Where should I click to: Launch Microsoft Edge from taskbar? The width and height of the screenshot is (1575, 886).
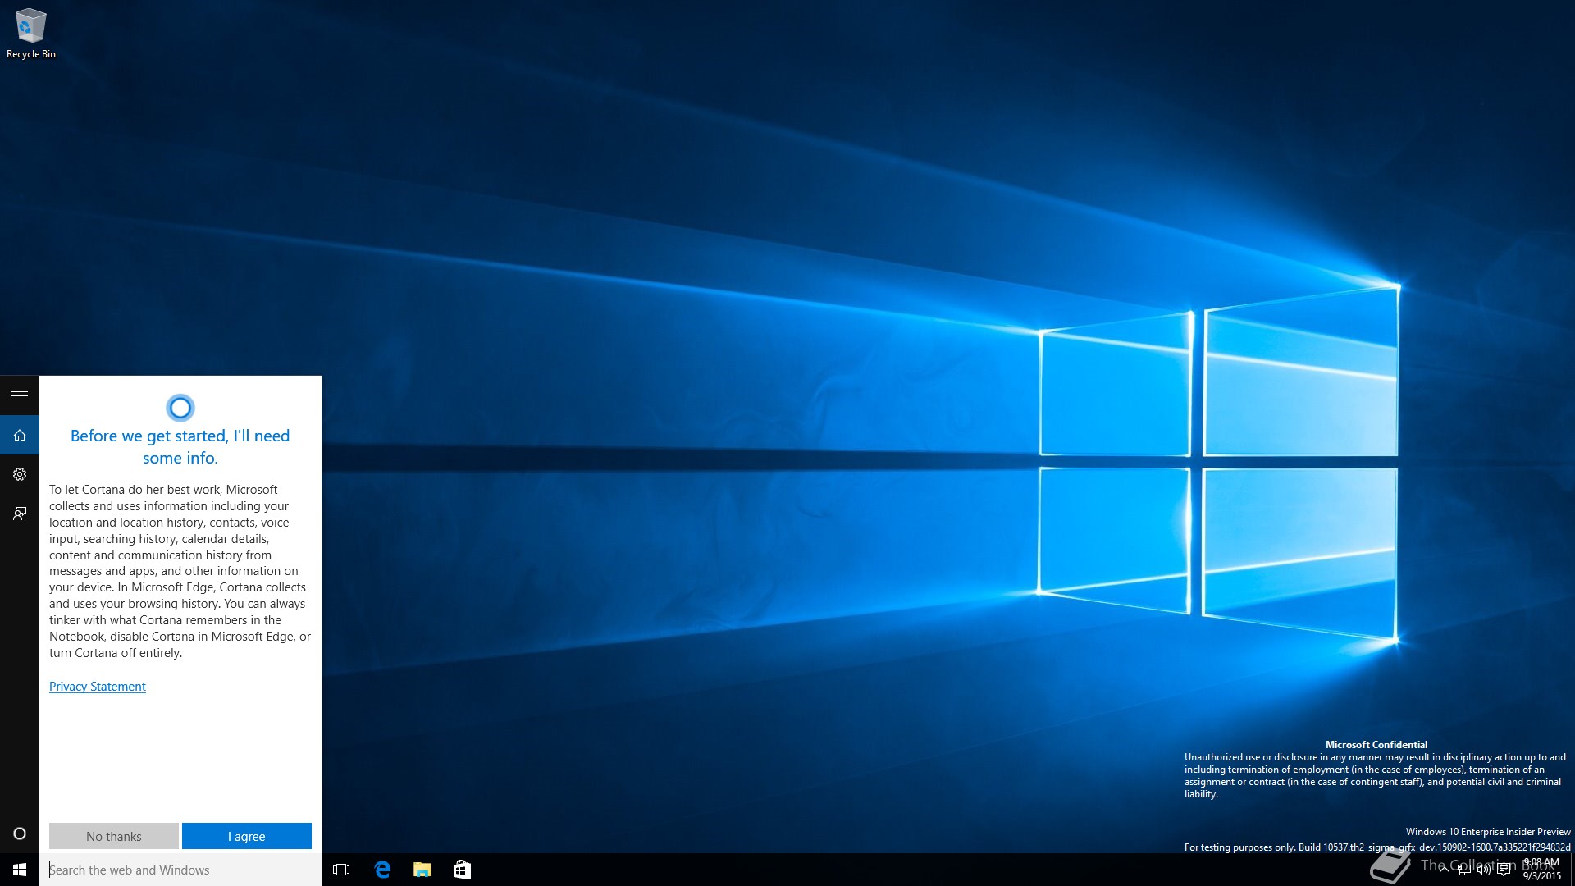(381, 870)
